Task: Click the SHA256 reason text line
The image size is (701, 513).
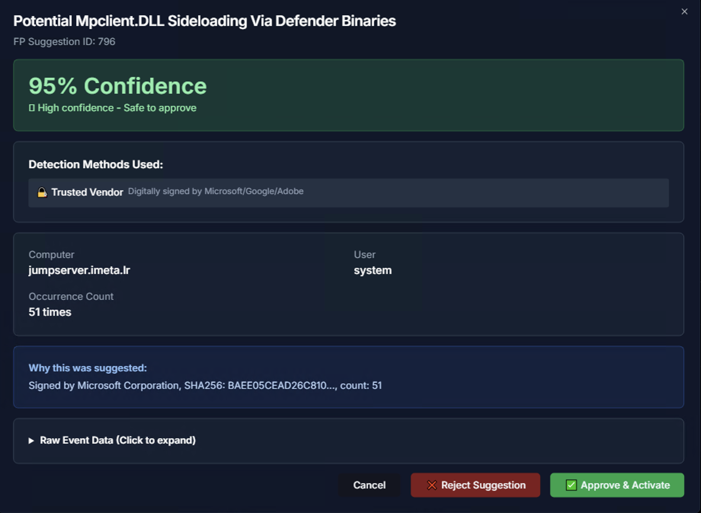Action: tap(205, 386)
